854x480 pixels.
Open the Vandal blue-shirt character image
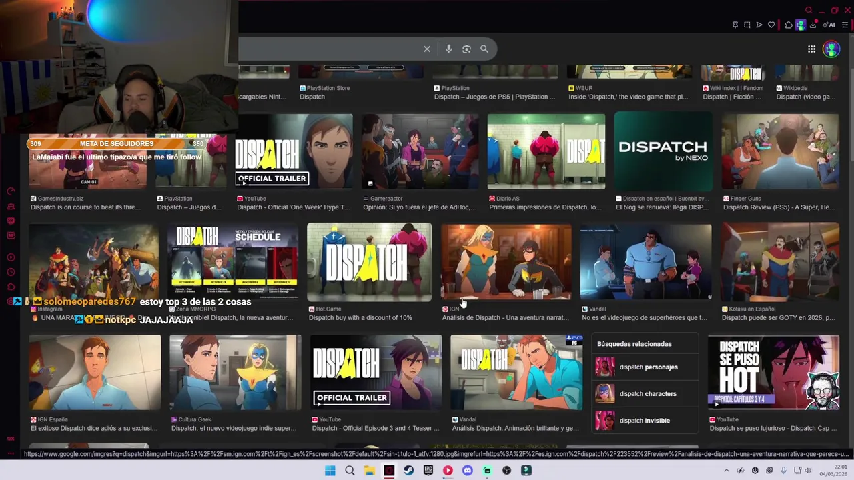pyautogui.click(x=645, y=263)
